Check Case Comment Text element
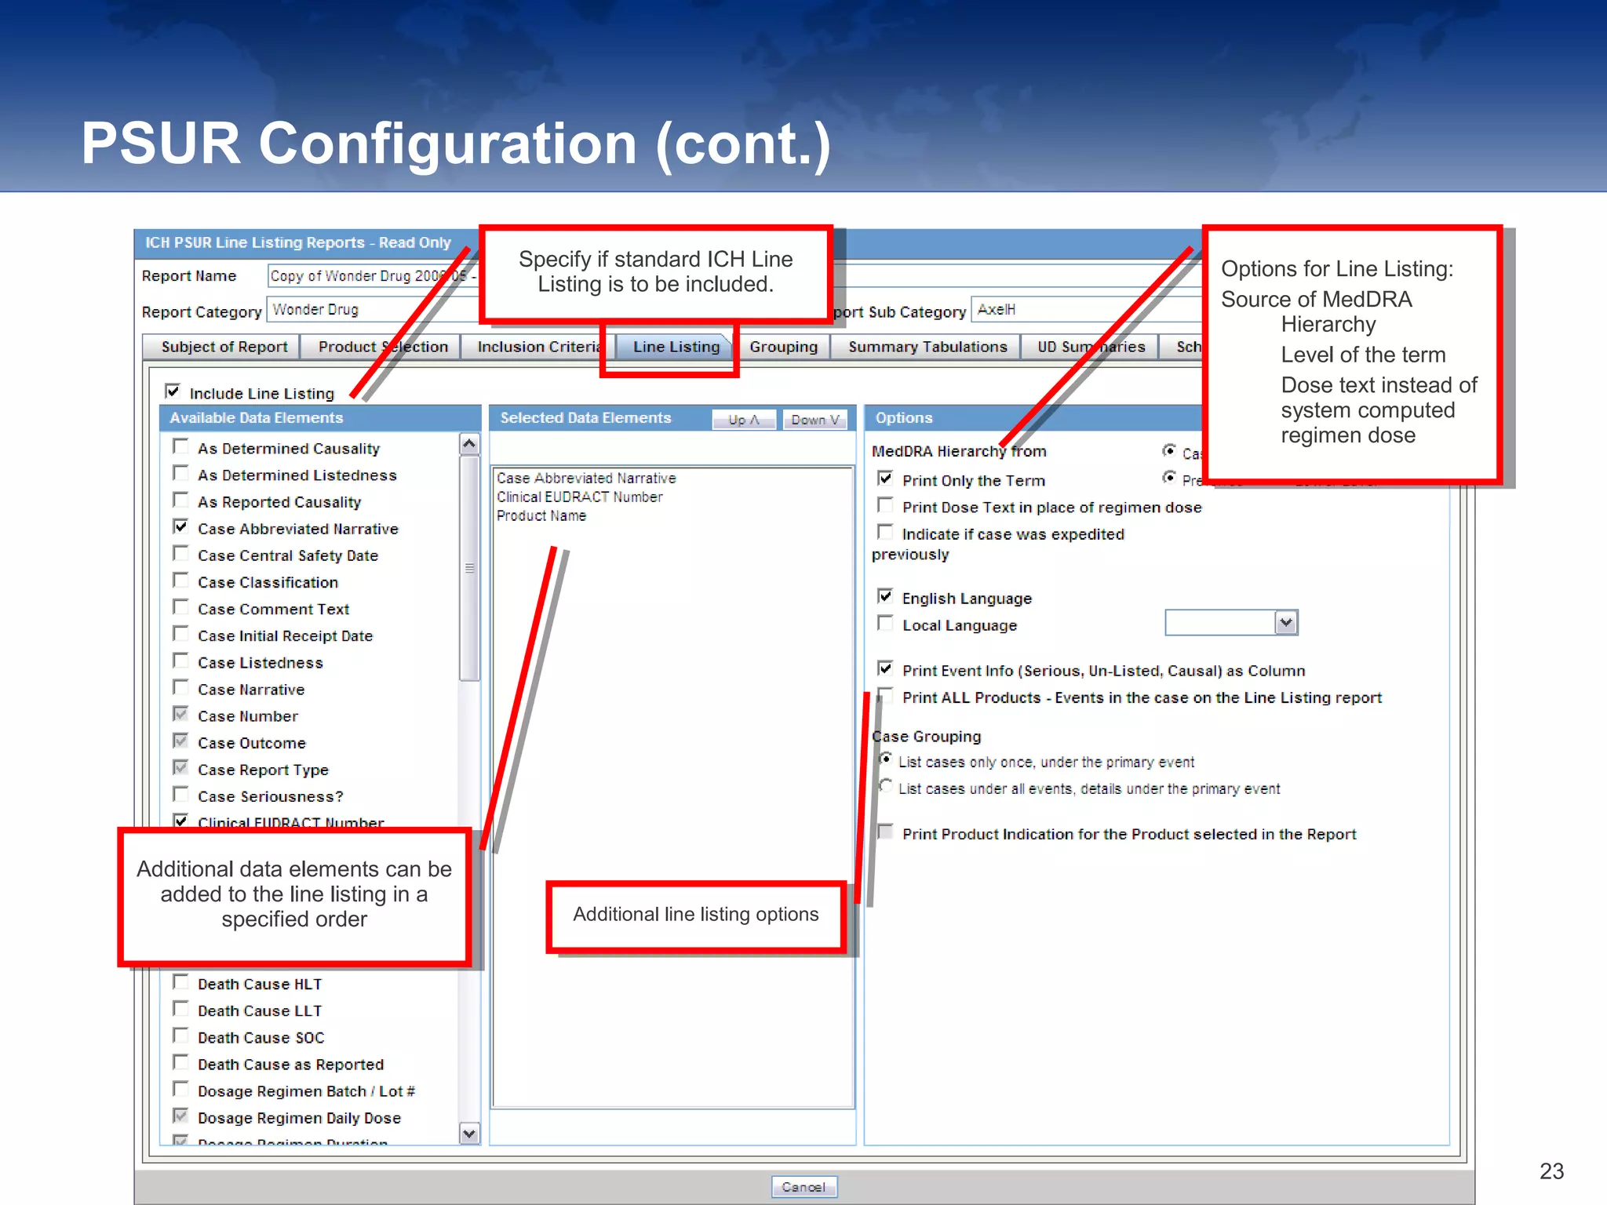The image size is (1607, 1205). 180,606
